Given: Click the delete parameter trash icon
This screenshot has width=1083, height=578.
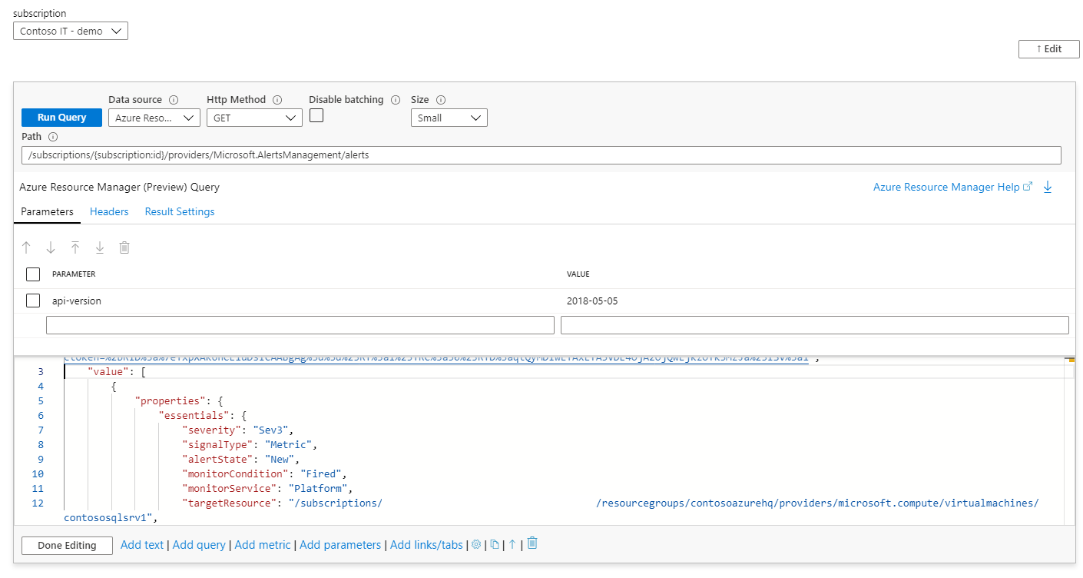Looking at the screenshot, I should point(124,247).
